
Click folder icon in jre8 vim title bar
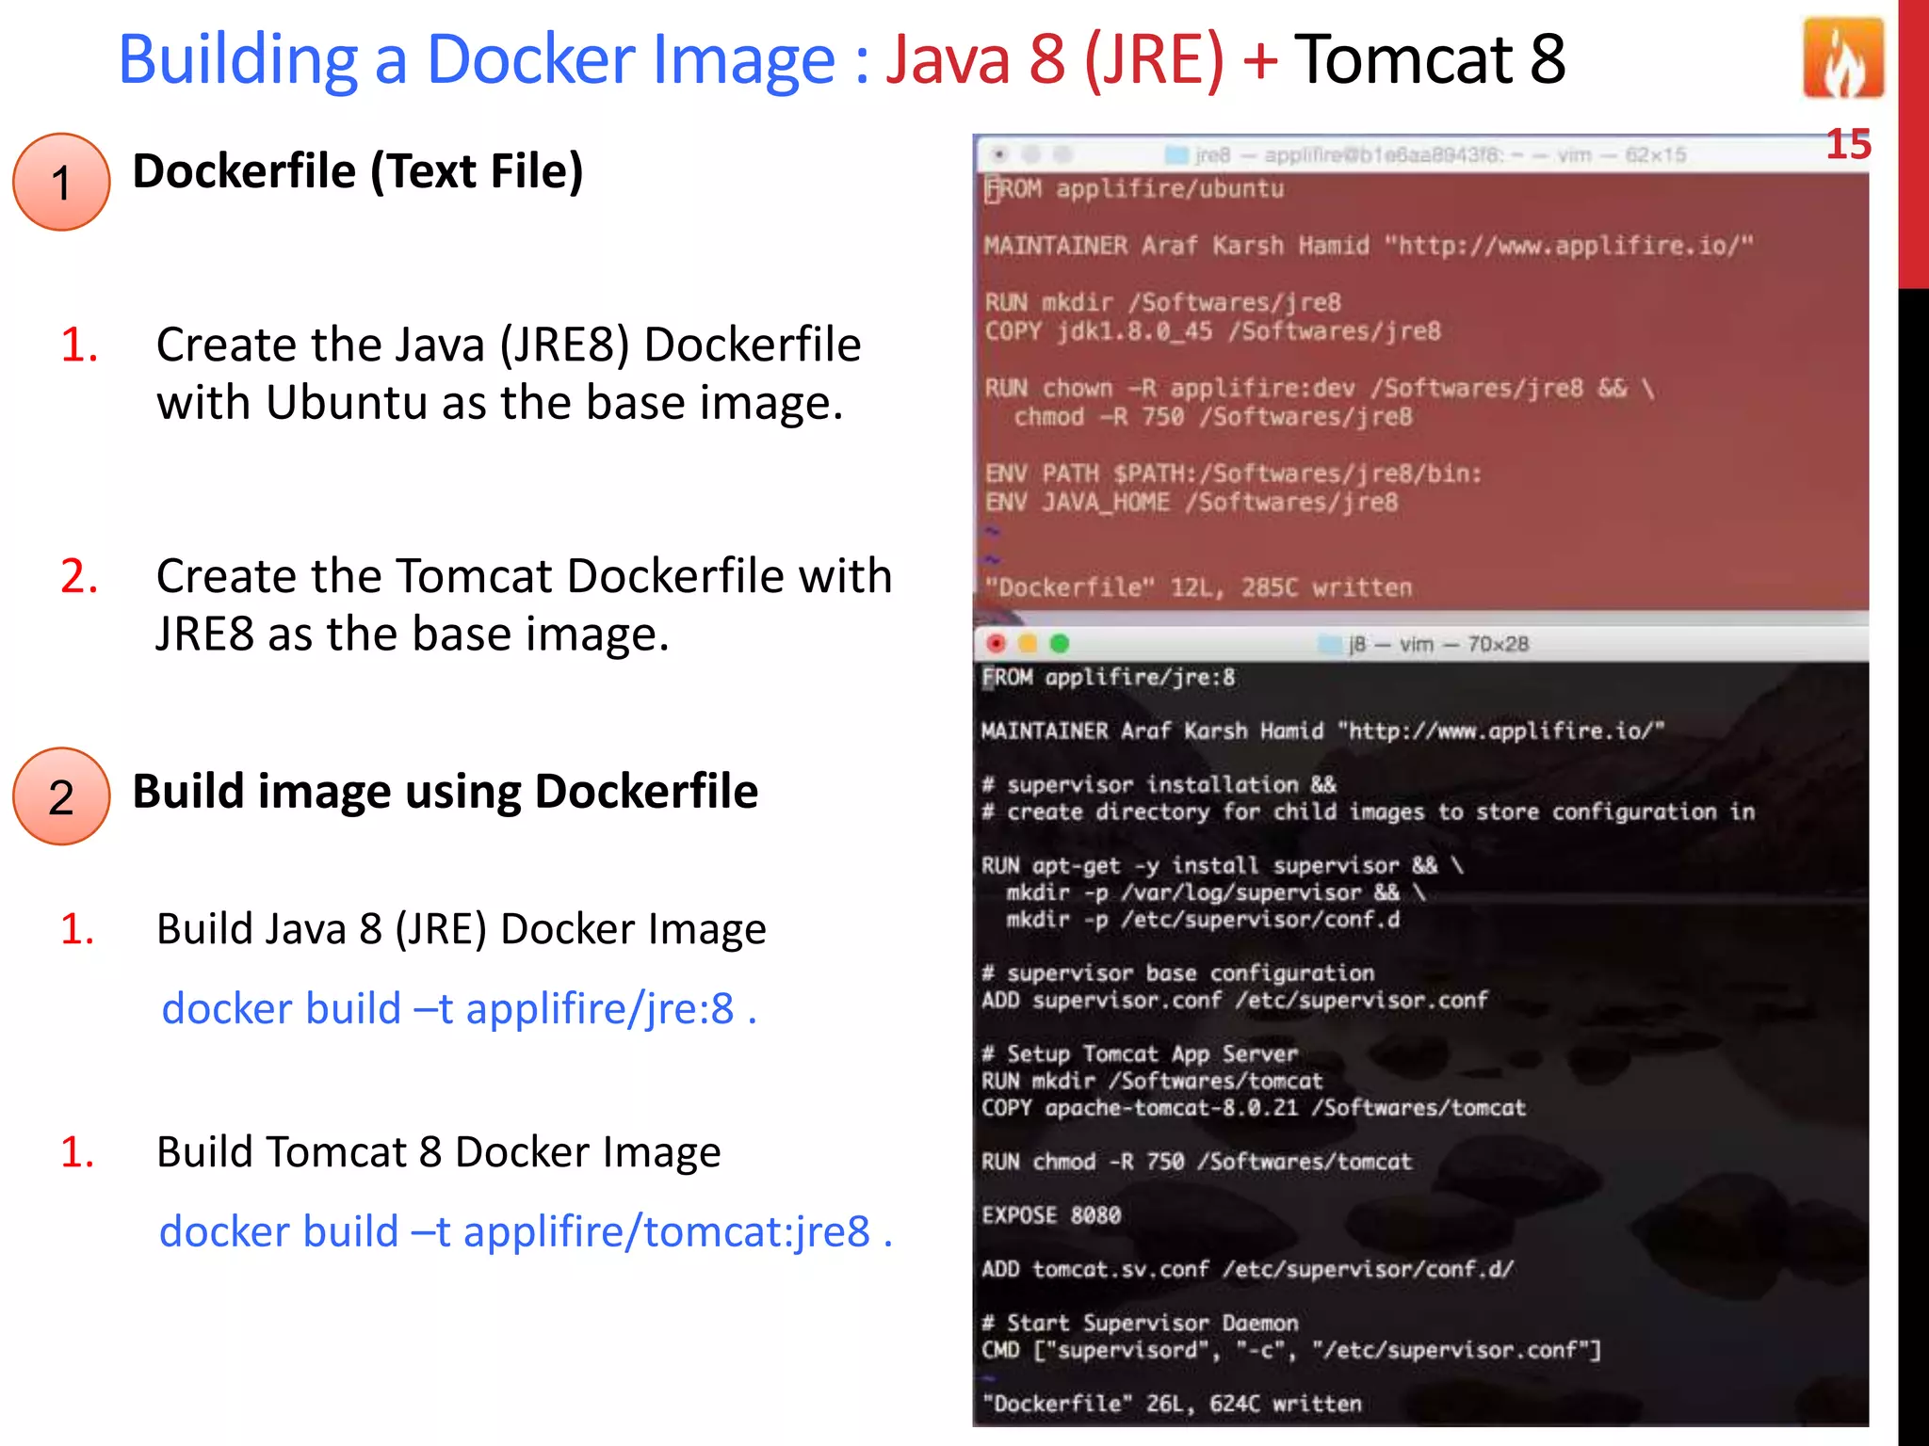click(1176, 154)
